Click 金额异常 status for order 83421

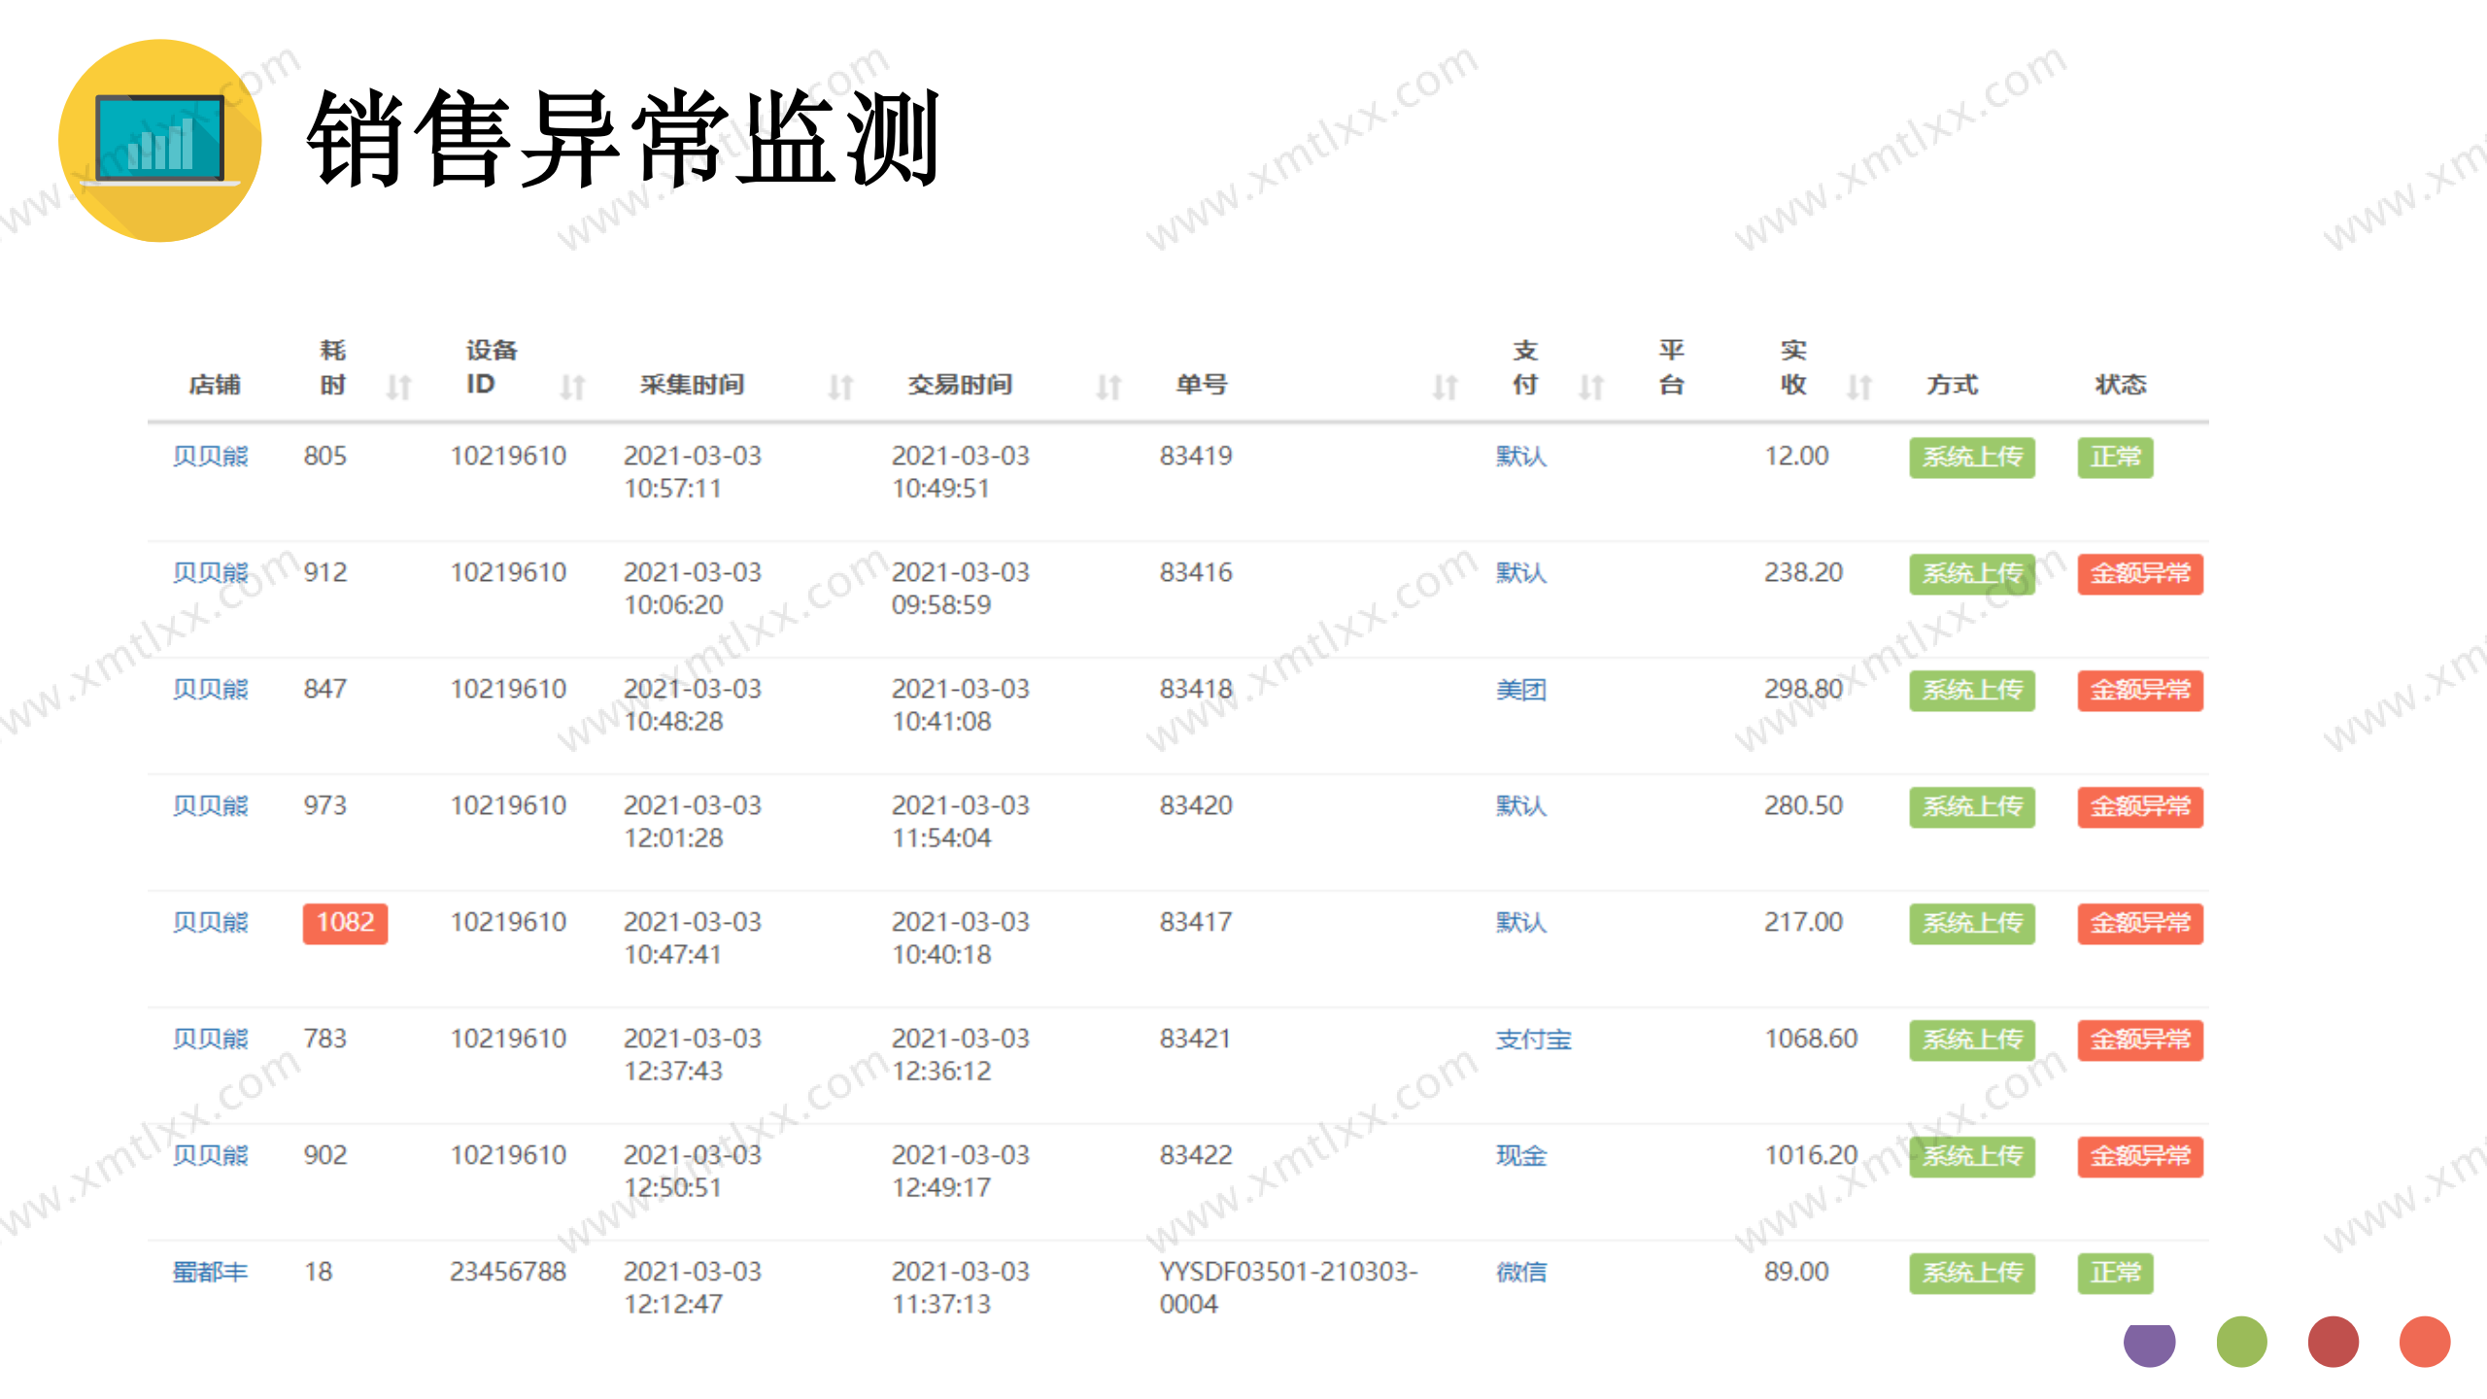pyautogui.click(x=2140, y=1041)
